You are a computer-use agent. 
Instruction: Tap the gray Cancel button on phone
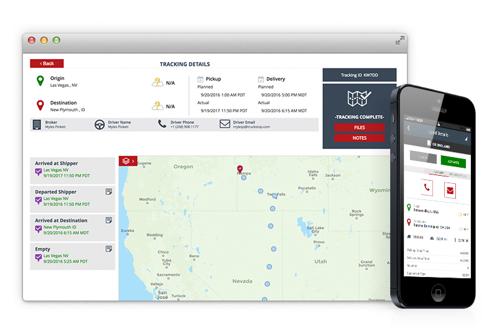pos(423,157)
